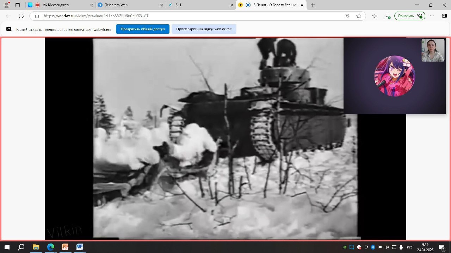
Task: Click Просмотреть вкладку: web.vk.me button
Action: coord(204,29)
